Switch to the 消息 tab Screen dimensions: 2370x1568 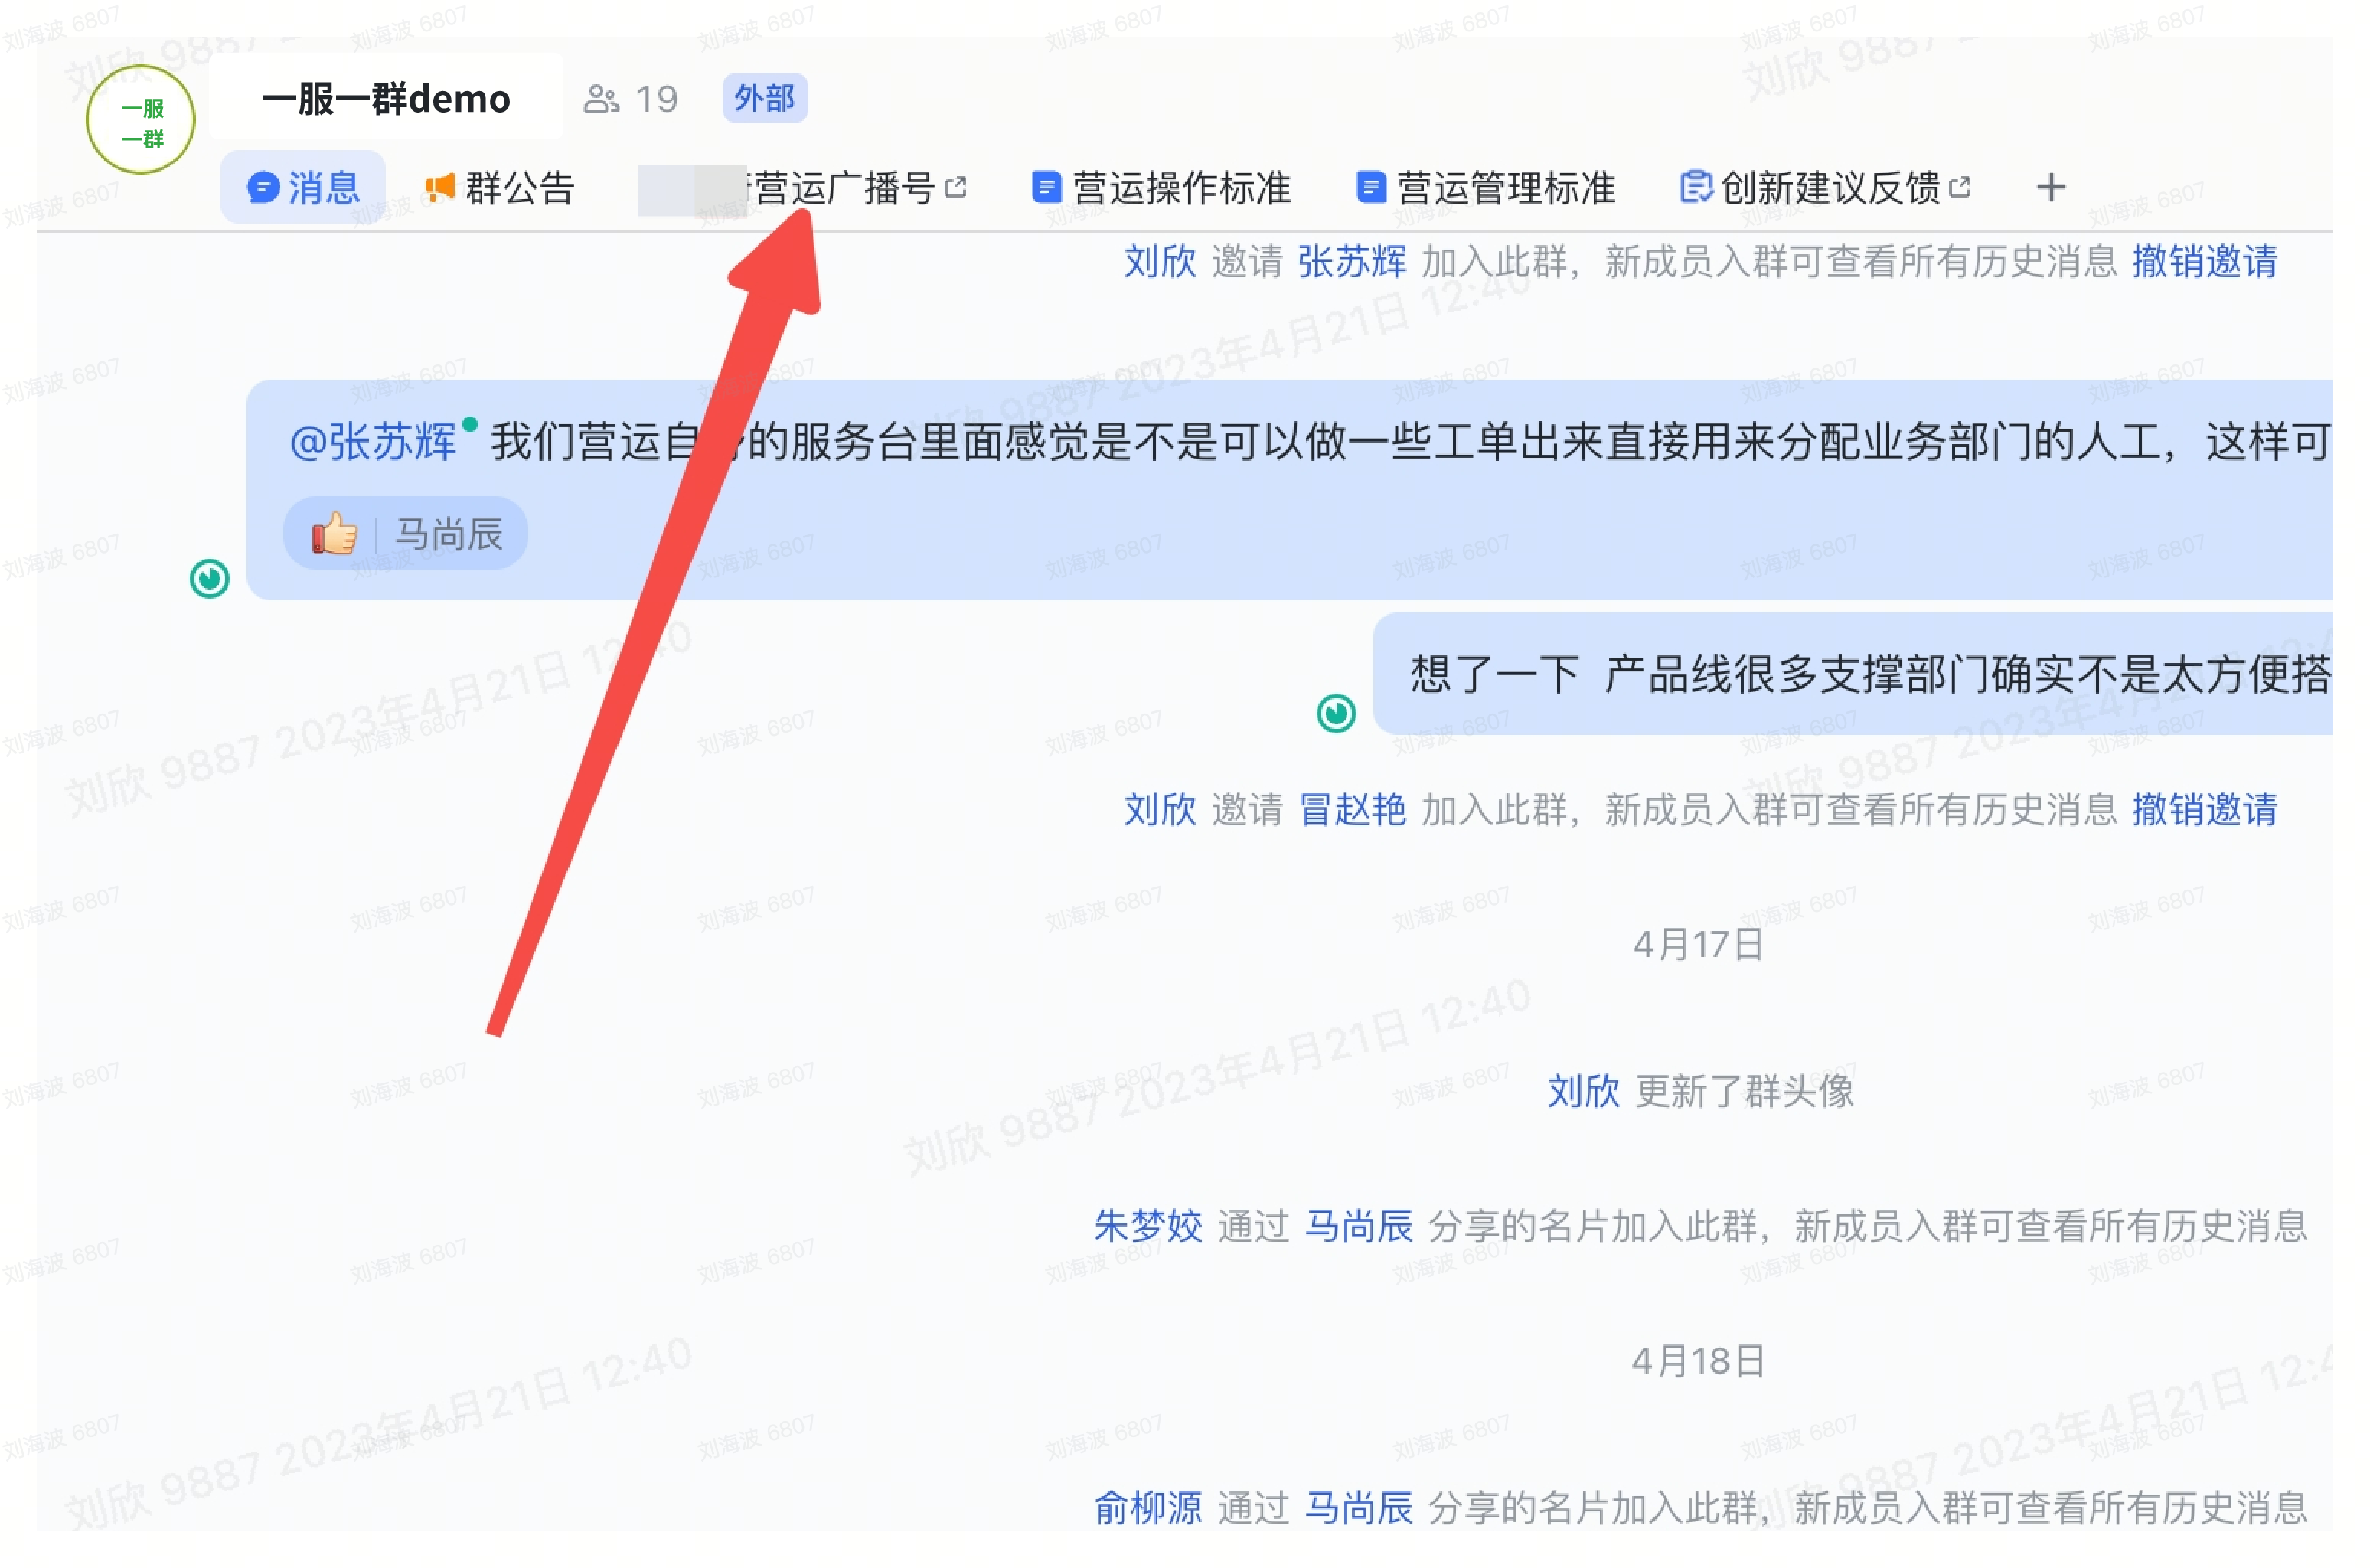click(x=303, y=188)
